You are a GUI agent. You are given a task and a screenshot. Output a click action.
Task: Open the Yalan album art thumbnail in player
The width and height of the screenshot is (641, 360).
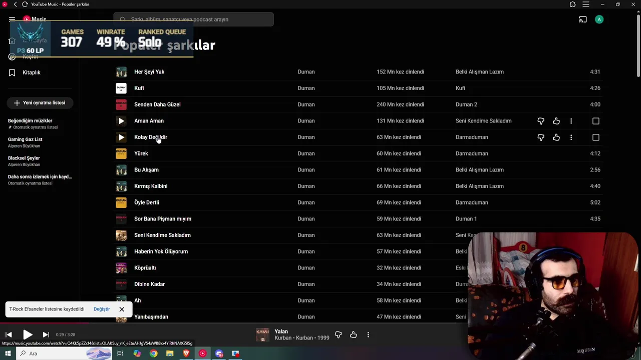262,334
